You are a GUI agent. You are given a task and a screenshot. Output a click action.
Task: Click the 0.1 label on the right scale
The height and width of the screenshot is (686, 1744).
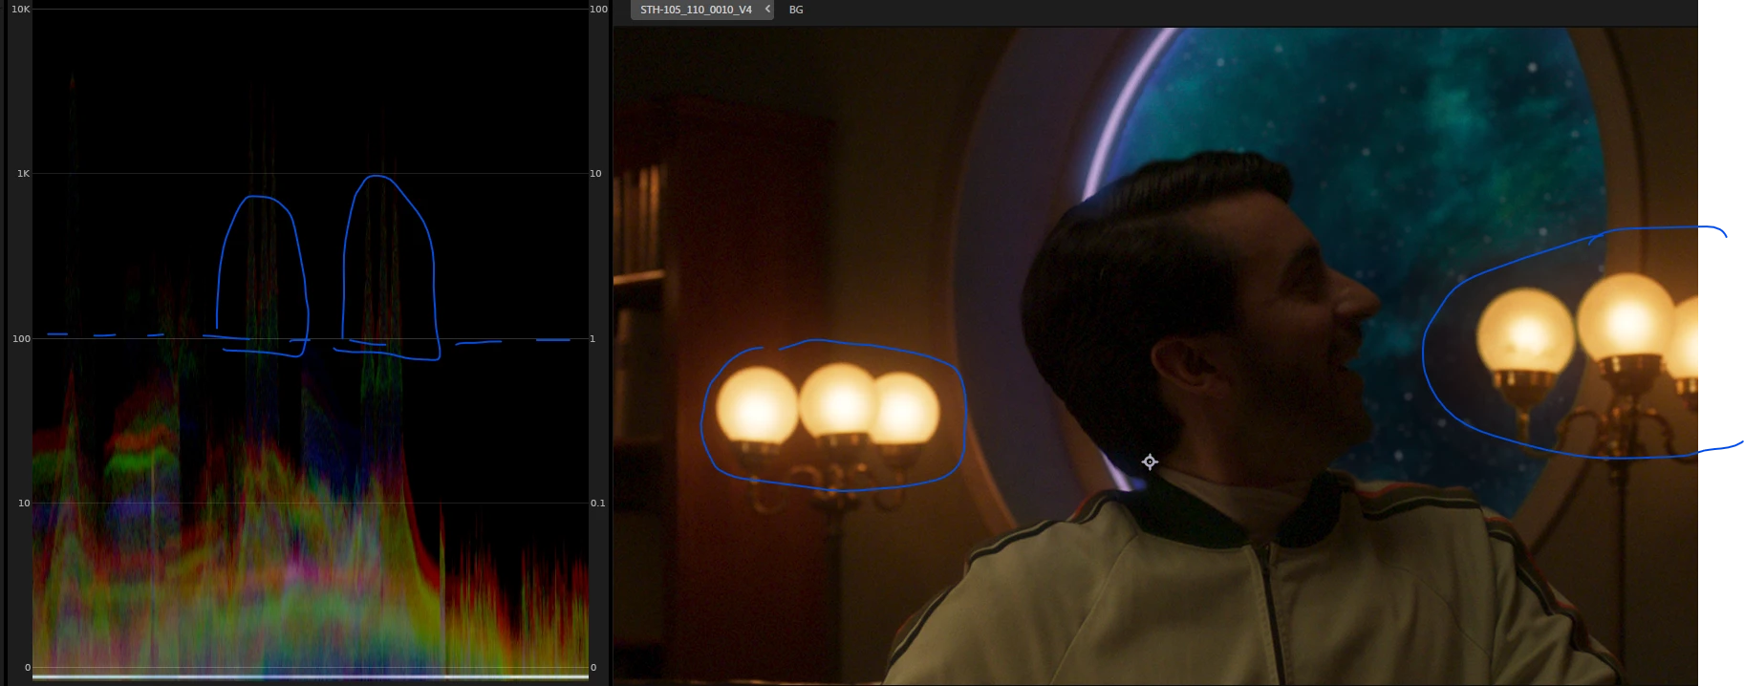tap(597, 504)
